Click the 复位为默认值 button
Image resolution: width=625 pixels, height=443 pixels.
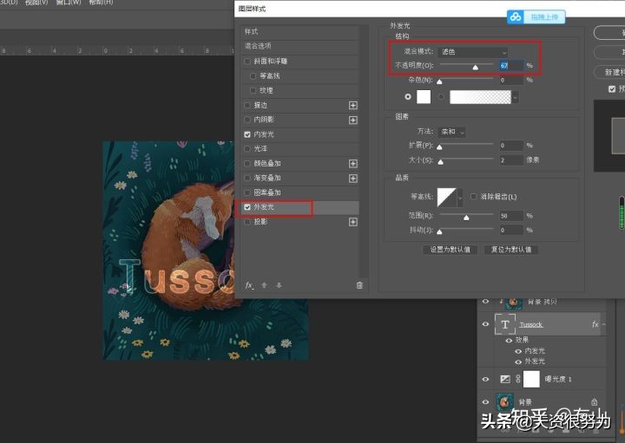(511, 250)
